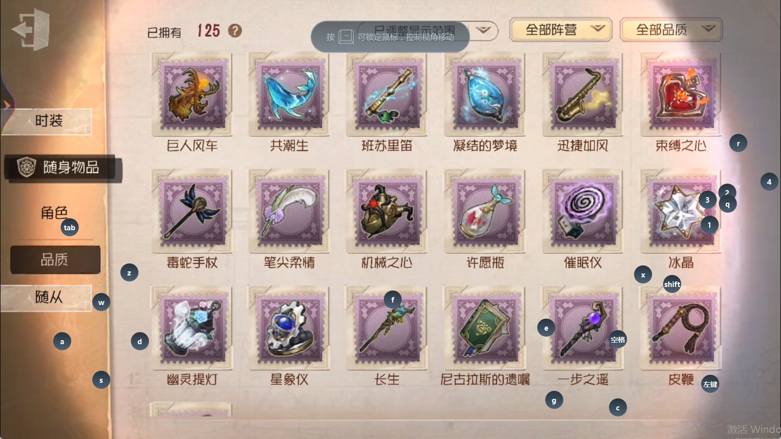
Task: Select the 尼古拉斯的遗嘱 green book item
Action: (x=485, y=328)
